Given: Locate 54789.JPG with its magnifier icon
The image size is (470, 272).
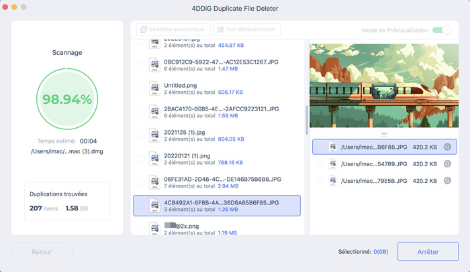Looking at the screenshot, I should (447, 163).
